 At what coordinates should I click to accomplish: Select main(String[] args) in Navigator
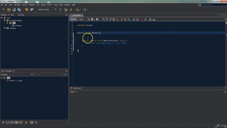point(16,81)
